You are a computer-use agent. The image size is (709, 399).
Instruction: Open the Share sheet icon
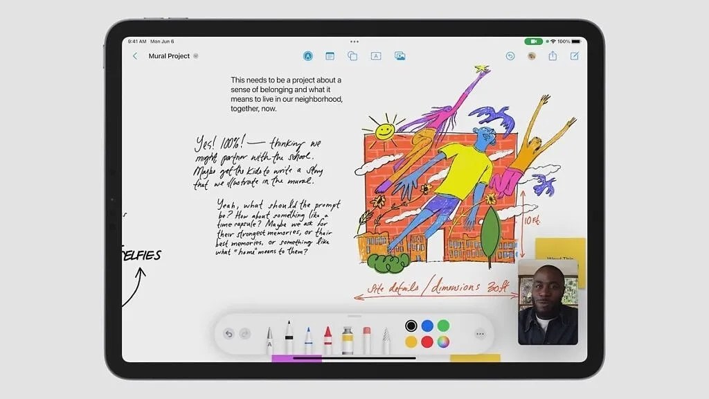pyautogui.click(x=553, y=55)
